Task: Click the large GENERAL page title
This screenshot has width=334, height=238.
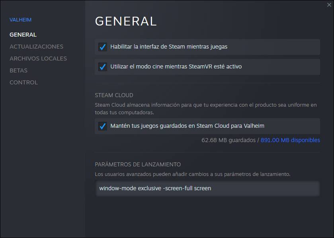Action: (126, 21)
